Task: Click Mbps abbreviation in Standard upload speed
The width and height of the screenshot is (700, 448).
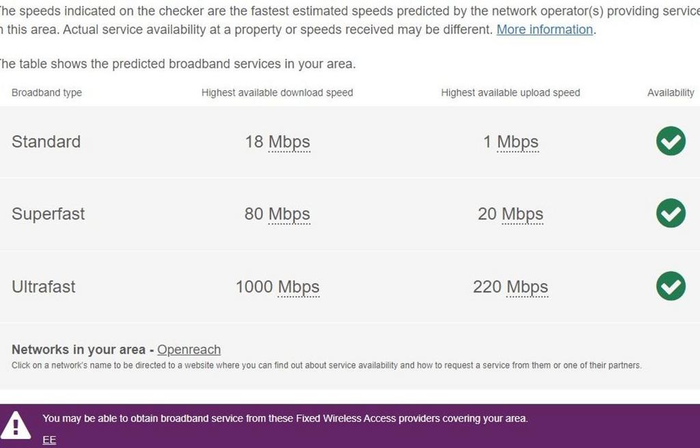Action: coord(518,142)
